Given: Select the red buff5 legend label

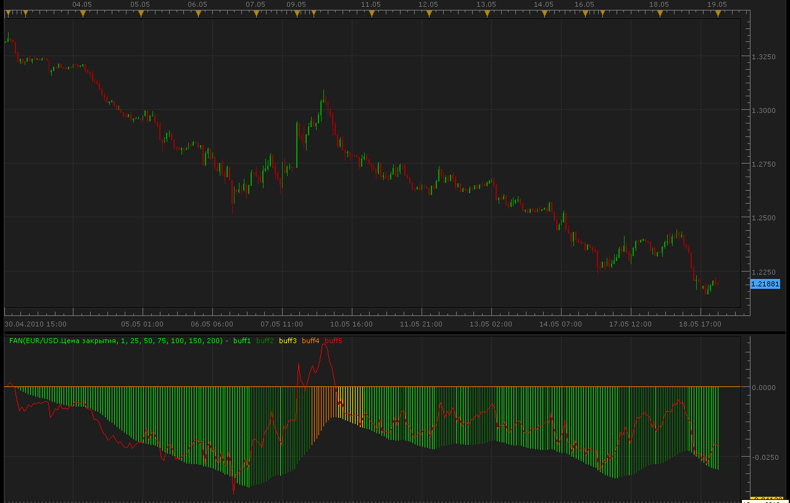Looking at the screenshot, I should tap(333, 341).
